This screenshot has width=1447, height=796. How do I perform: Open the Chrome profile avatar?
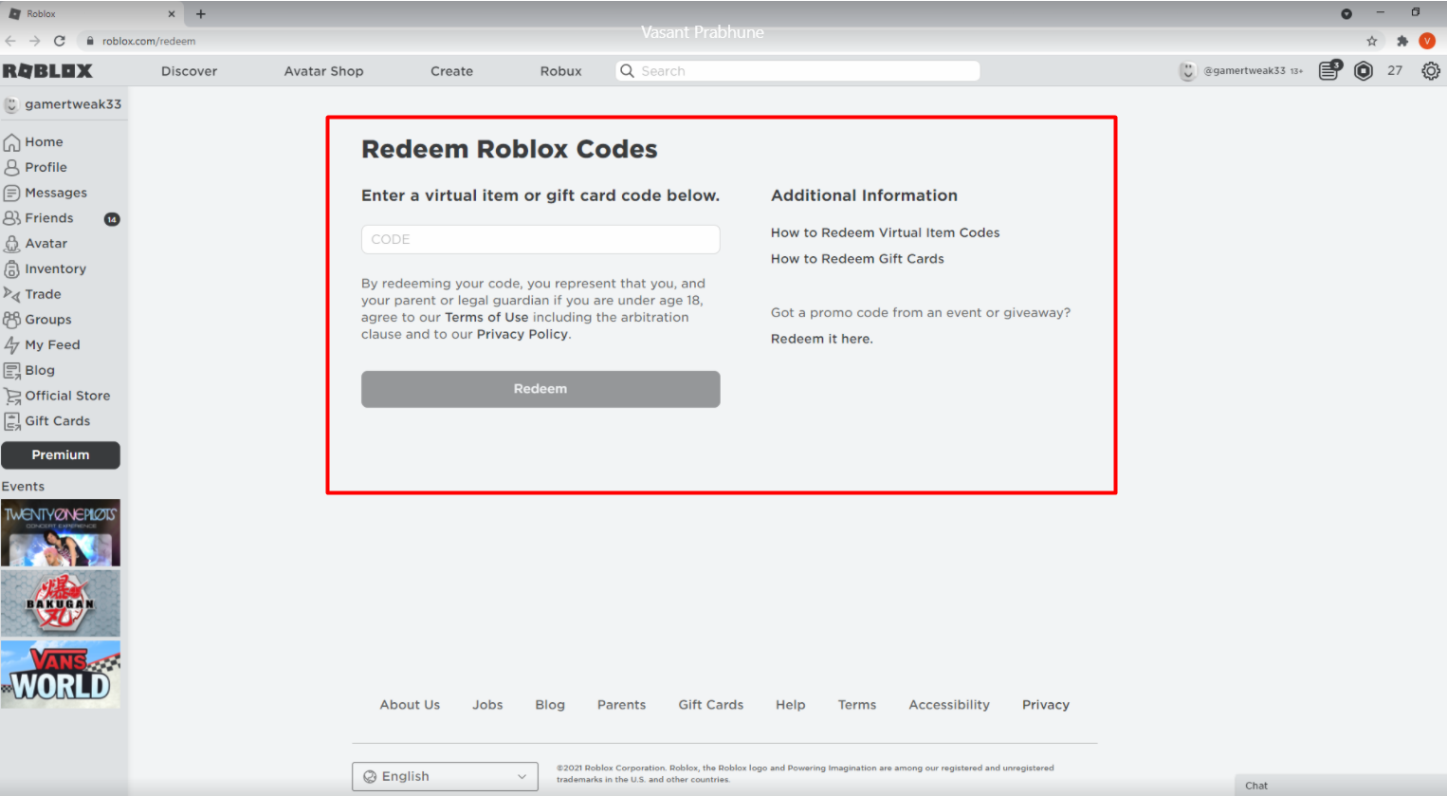tap(1427, 41)
